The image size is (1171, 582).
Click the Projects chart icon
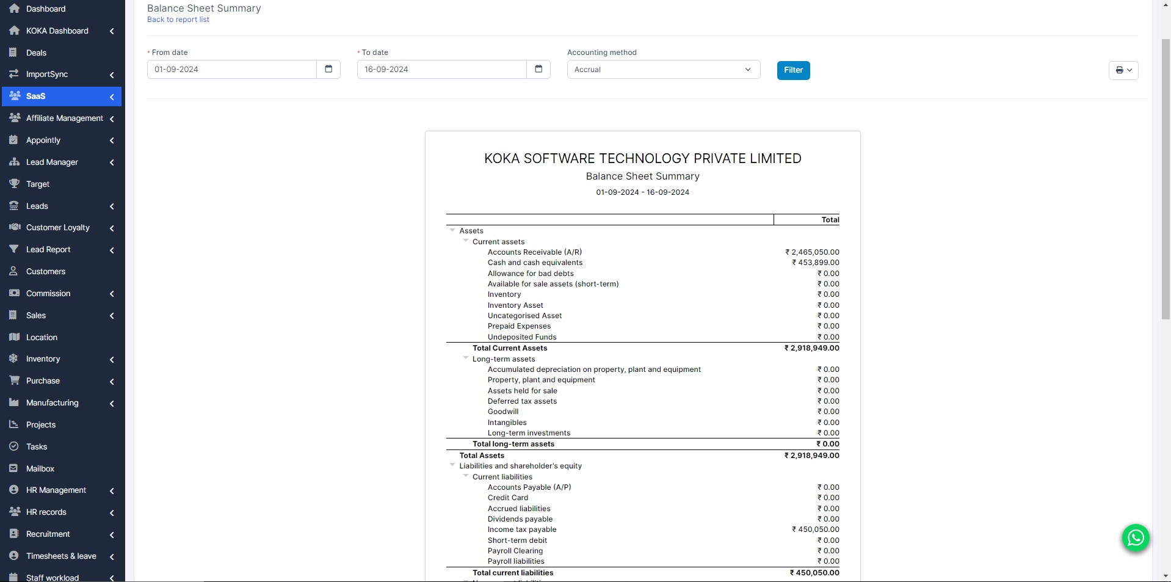click(x=14, y=424)
